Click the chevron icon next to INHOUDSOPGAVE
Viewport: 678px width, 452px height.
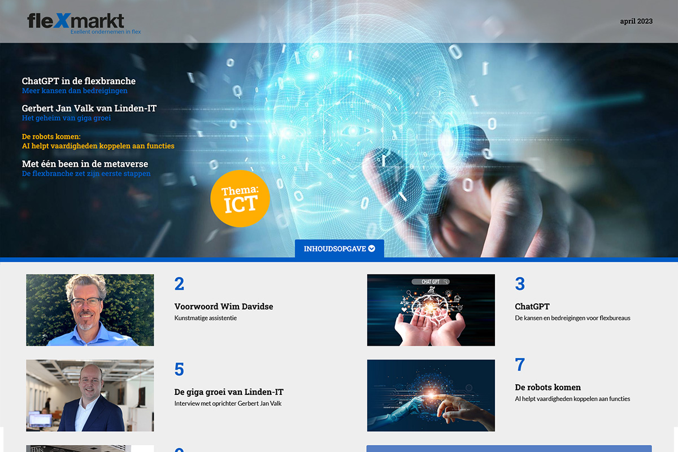[x=371, y=249]
